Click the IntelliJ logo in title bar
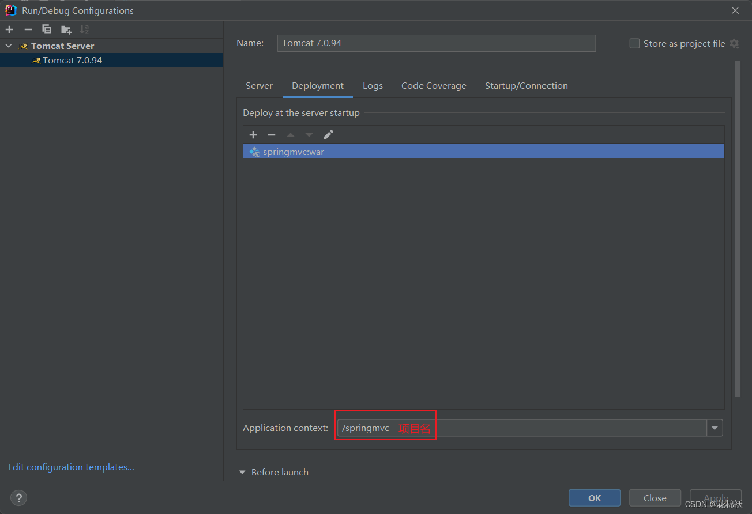The height and width of the screenshot is (514, 752). (11, 10)
